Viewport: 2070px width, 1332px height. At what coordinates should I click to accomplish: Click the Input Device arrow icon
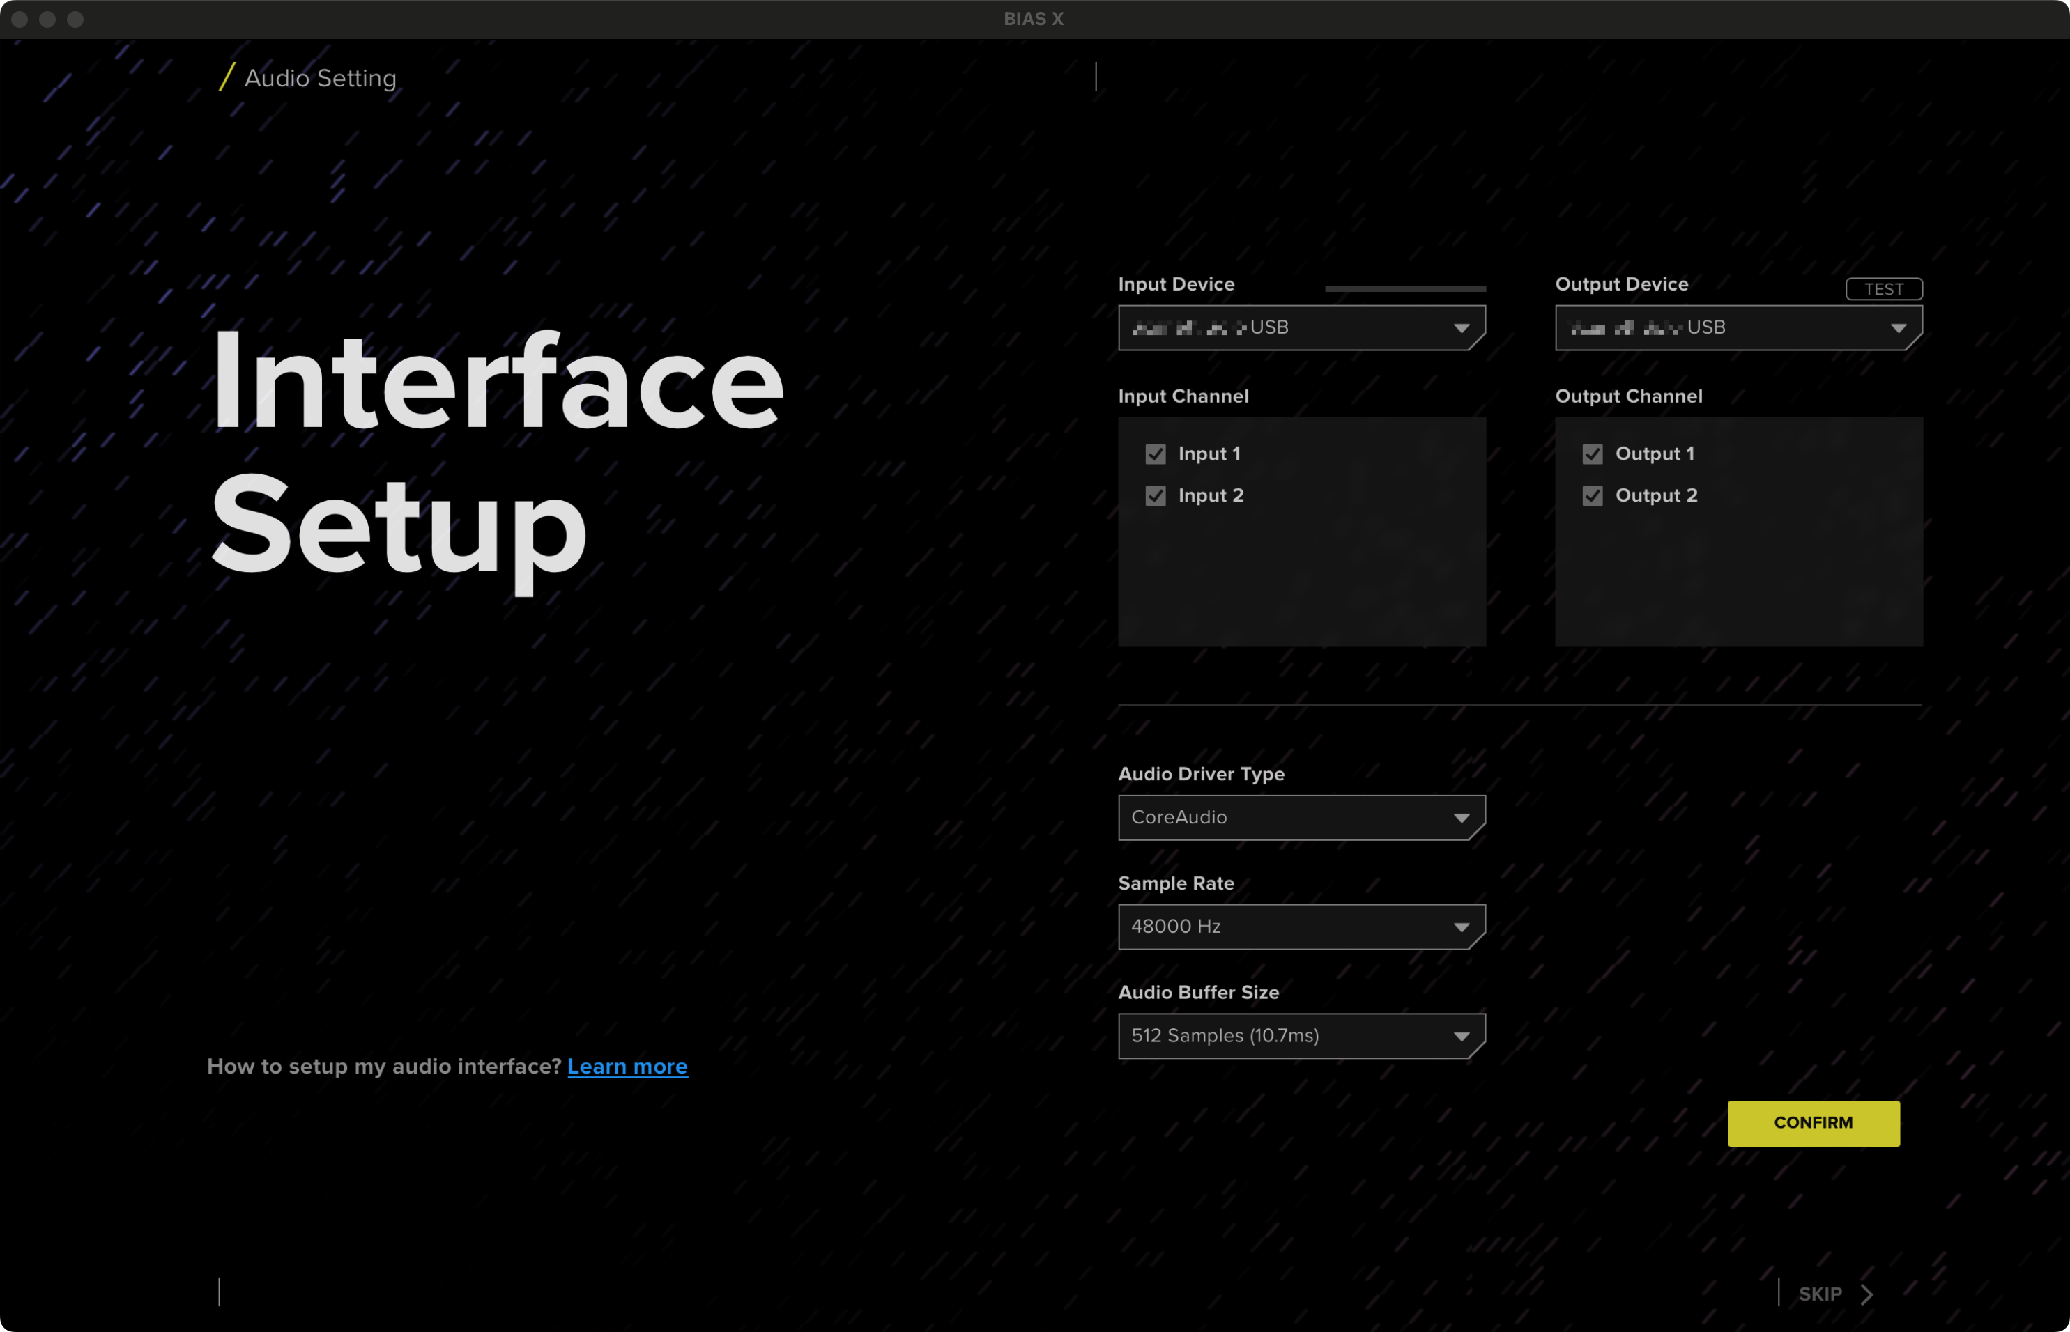coord(1461,329)
